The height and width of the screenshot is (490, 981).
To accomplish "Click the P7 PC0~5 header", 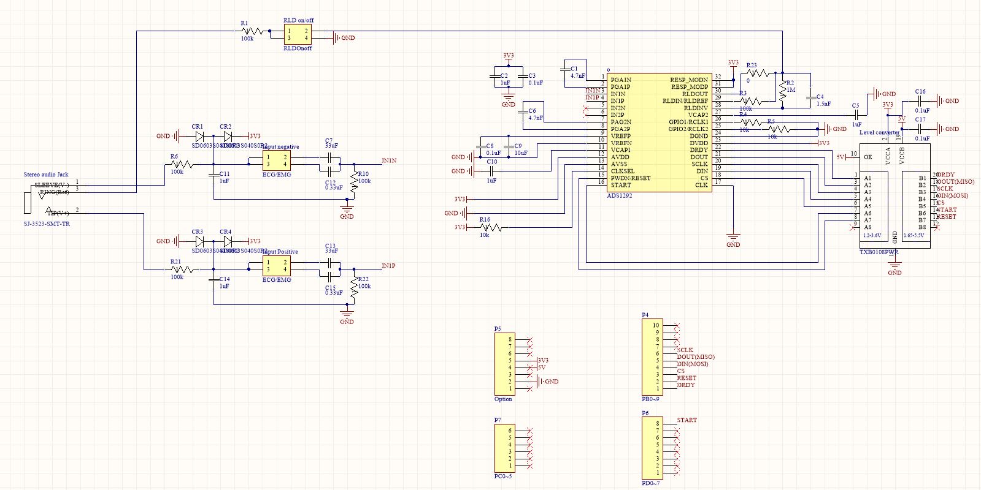I will coord(504,448).
